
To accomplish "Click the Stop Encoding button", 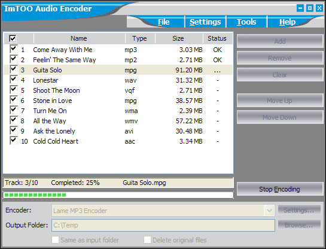I will click(x=280, y=189).
